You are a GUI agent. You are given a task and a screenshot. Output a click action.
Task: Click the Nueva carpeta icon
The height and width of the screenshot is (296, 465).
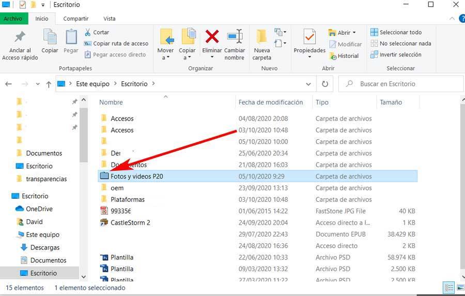[x=261, y=37]
